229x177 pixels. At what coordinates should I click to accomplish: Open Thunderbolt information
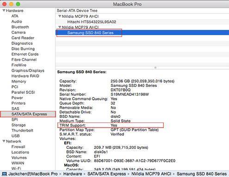point(22,130)
